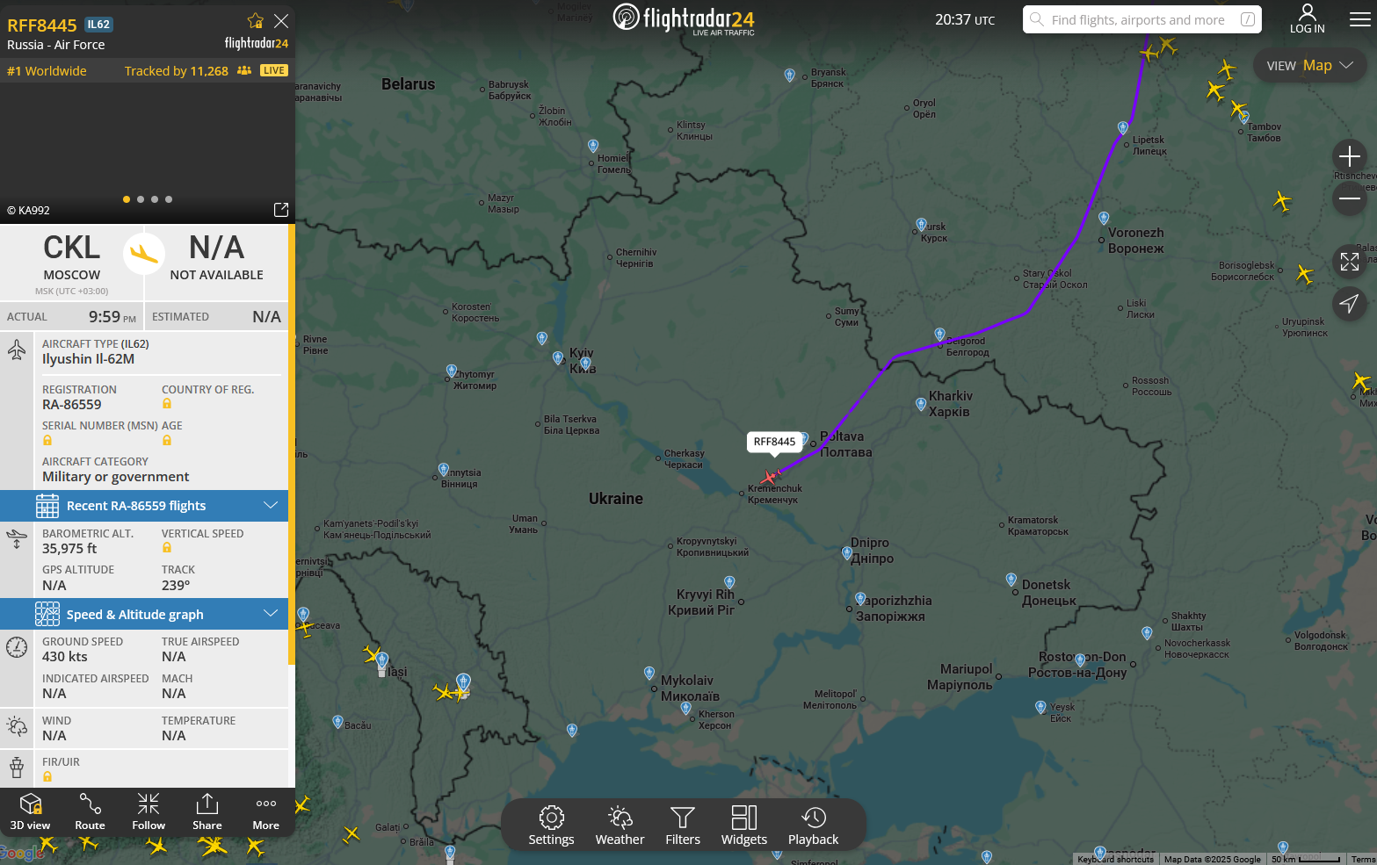
Task: Click locked FIR/UIR padlock icon
Action: click(x=47, y=776)
